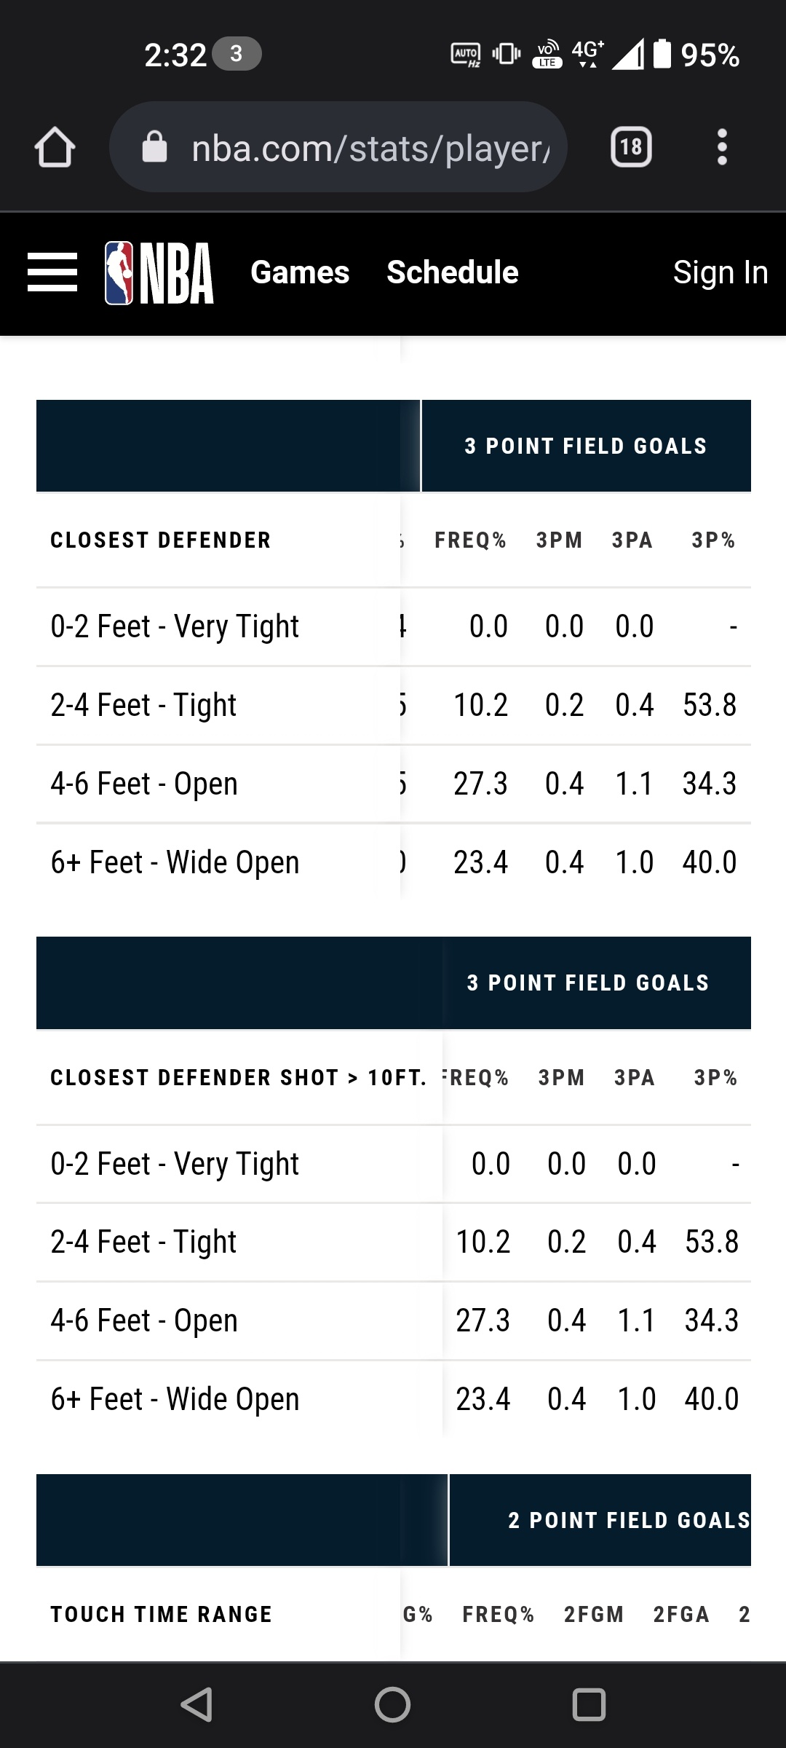The image size is (786, 1748).
Task: Sort by 3P% in the Closest Defender table
Action: pos(713,540)
